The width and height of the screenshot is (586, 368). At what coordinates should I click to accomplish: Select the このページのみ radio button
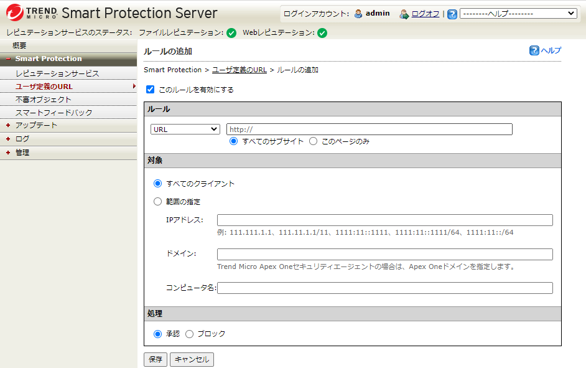point(314,141)
